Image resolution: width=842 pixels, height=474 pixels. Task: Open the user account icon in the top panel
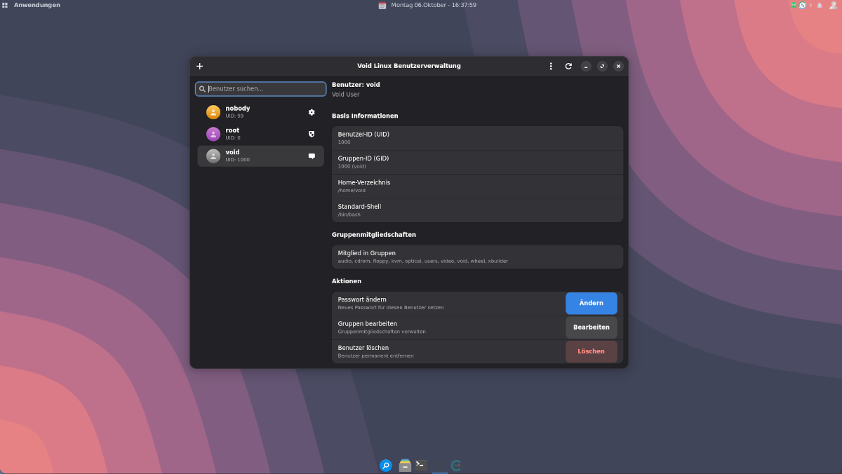pyautogui.click(x=833, y=5)
